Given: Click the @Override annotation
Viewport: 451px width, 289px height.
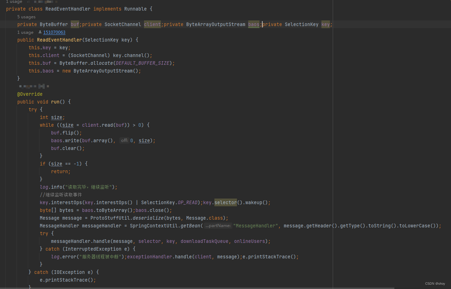Looking at the screenshot, I should (30, 94).
